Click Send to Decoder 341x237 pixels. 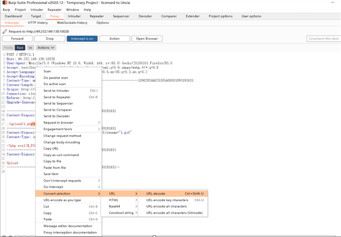[68, 116]
